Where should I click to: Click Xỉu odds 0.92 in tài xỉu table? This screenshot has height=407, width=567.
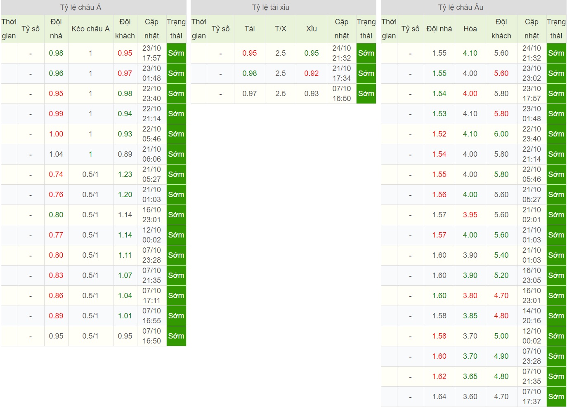(x=312, y=73)
